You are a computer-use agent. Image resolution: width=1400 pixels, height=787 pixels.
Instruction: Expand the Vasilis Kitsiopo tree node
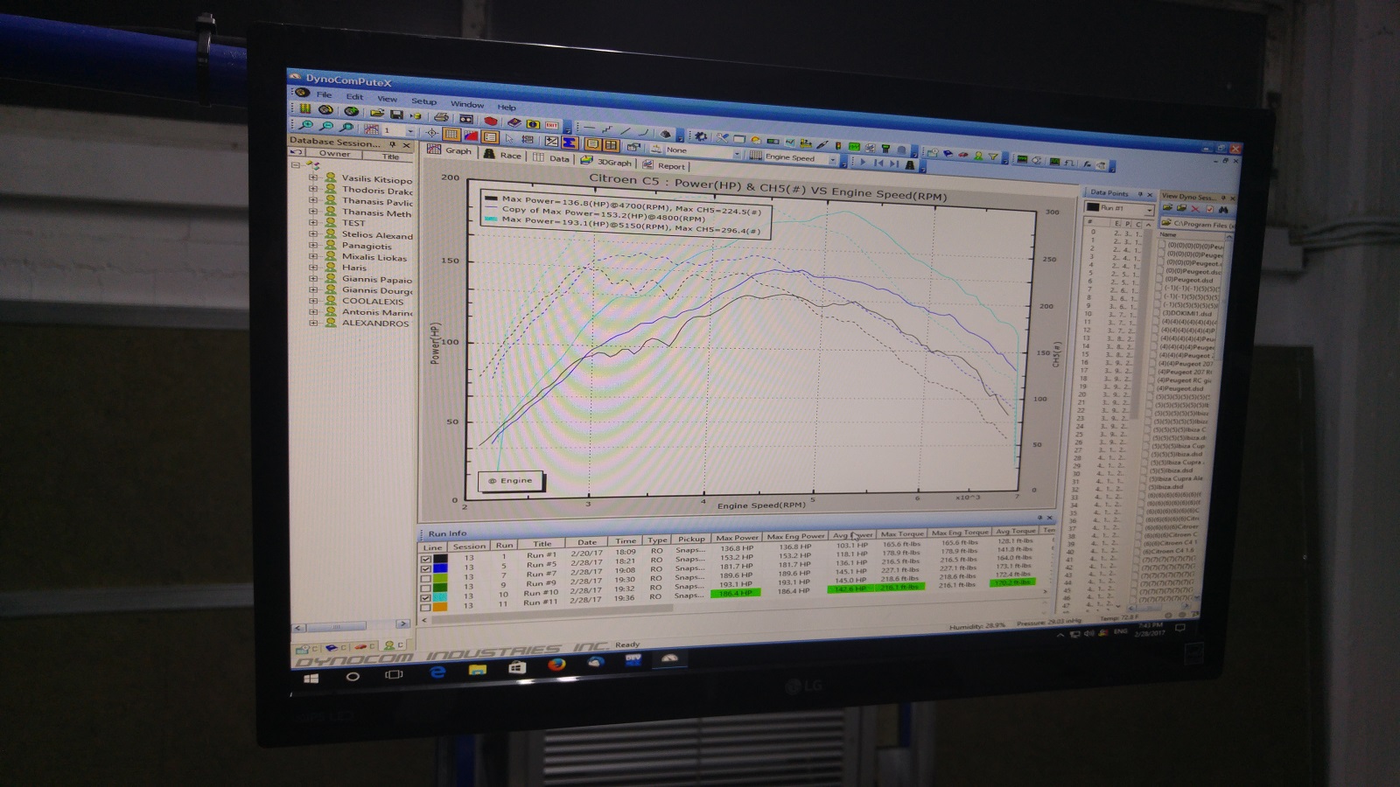pyautogui.click(x=312, y=178)
